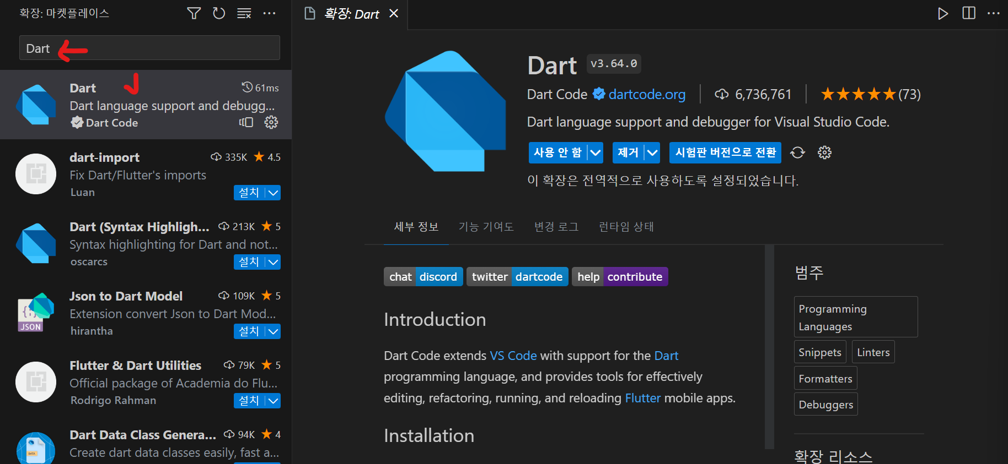Install Flutter & Dart Utilities by Rodrigo Rahman
The height and width of the screenshot is (464, 1008).
pyautogui.click(x=249, y=400)
